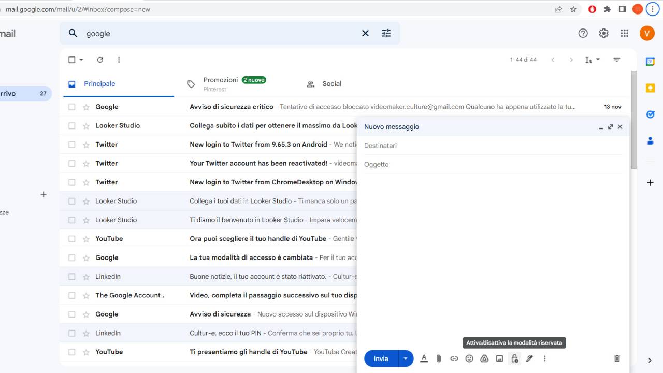The width and height of the screenshot is (663, 373).
Task: Open send options arrow beside Invia
Action: 406,358
